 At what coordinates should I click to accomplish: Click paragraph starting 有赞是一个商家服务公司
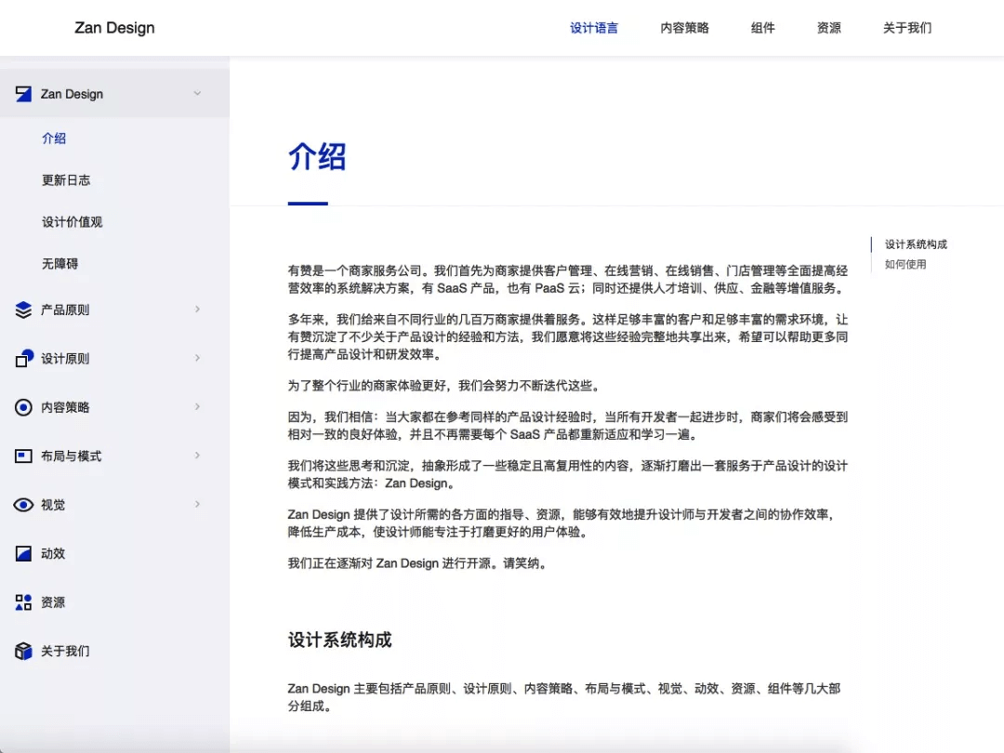point(568,279)
